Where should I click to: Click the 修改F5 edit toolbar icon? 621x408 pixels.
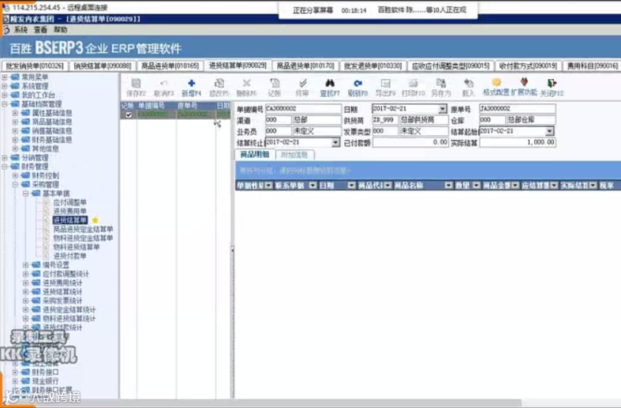tap(219, 83)
